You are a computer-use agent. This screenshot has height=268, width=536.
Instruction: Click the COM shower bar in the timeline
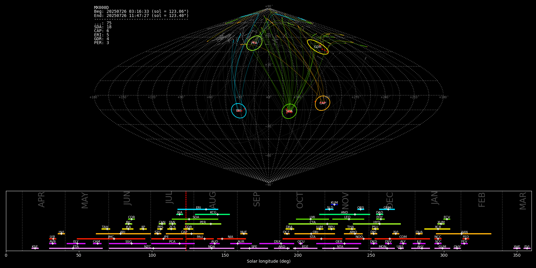pos(402,239)
